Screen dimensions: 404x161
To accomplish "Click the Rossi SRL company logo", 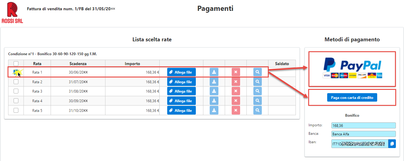I will [12, 13].
